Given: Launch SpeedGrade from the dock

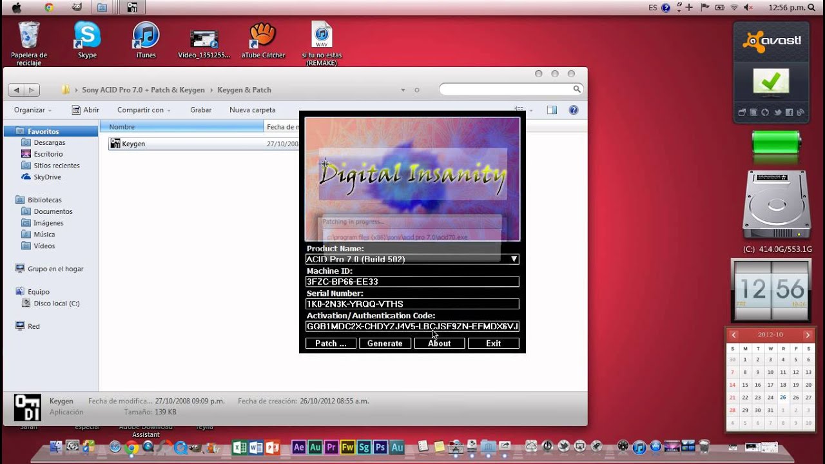Looking at the screenshot, I should pos(364,447).
